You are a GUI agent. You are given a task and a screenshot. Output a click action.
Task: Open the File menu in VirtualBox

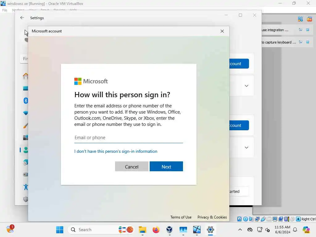tap(5, 10)
